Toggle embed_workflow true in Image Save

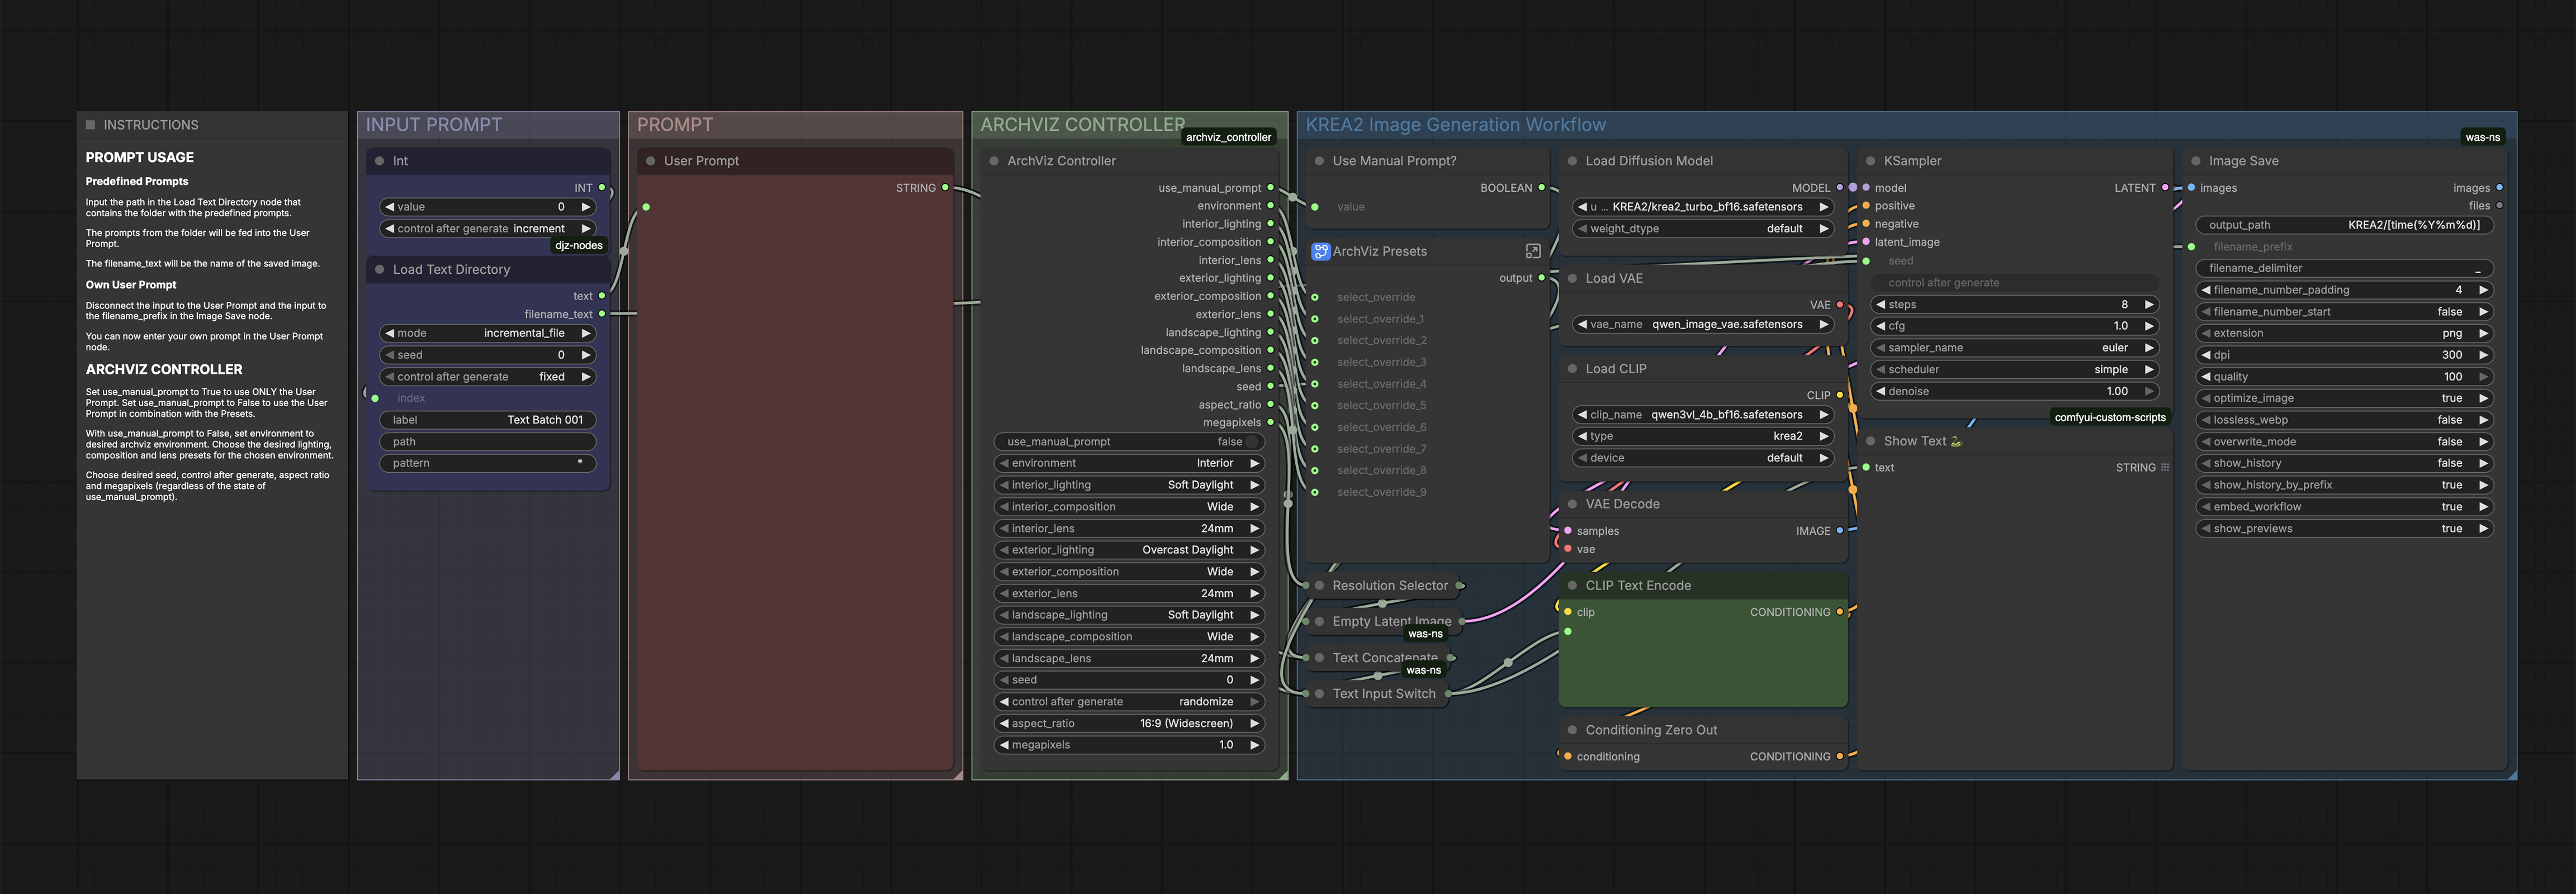2344,507
